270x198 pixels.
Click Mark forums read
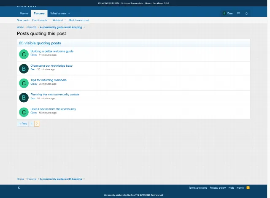[79, 20]
